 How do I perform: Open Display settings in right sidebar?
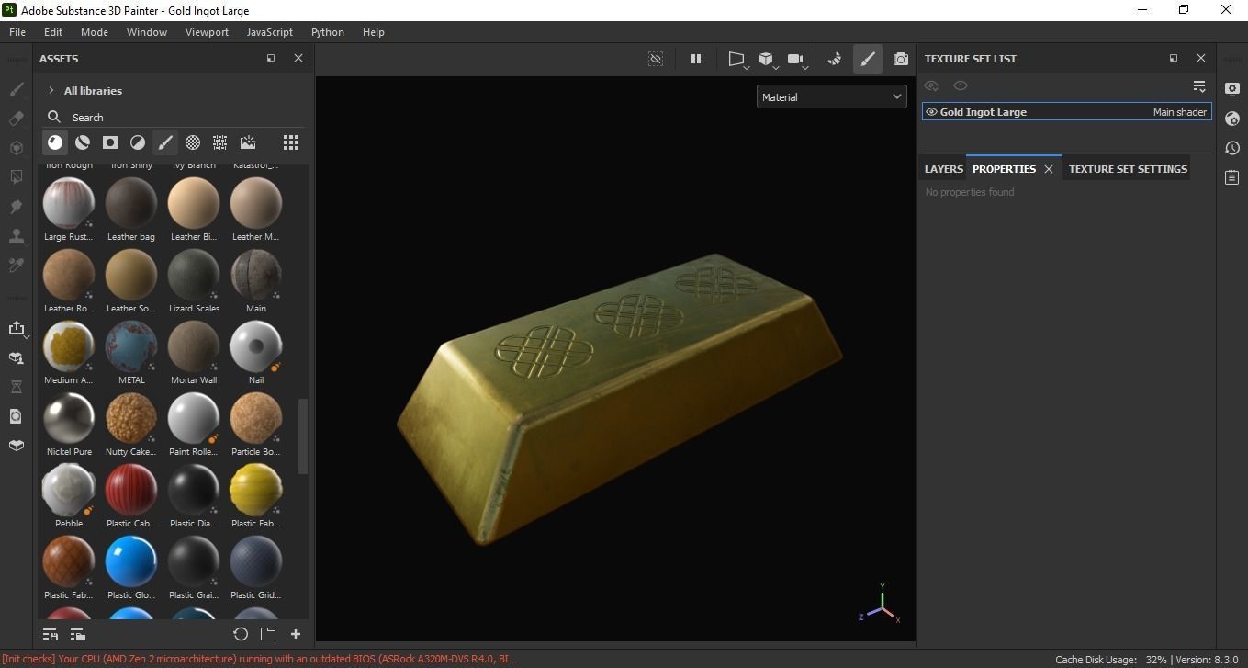click(1232, 89)
